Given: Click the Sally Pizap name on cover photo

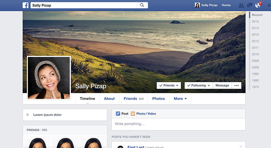Looking at the screenshot, I should (91, 86).
